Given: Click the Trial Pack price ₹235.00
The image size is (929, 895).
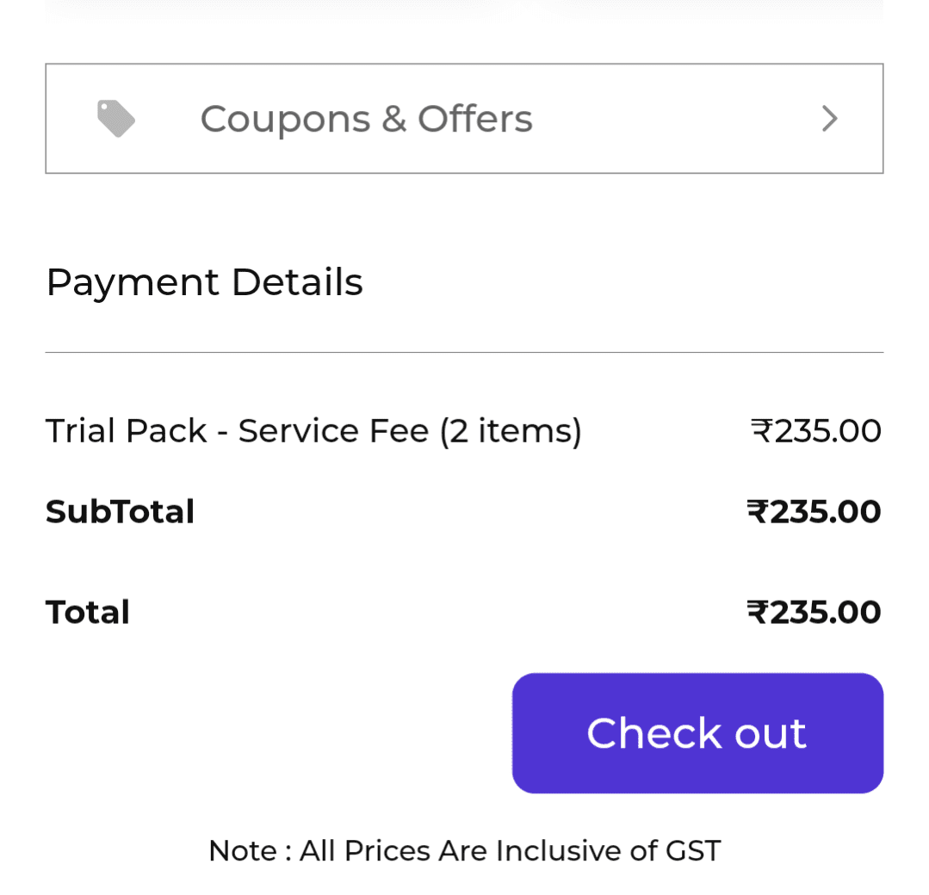Looking at the screenshot, I should click(815, 430).
